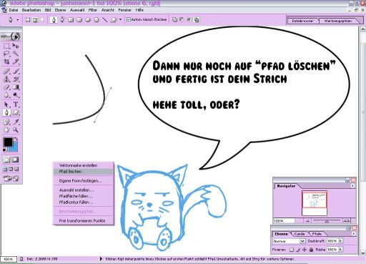
Task: Toggle the auto add/delete checkbox
Action: point(129,19)
